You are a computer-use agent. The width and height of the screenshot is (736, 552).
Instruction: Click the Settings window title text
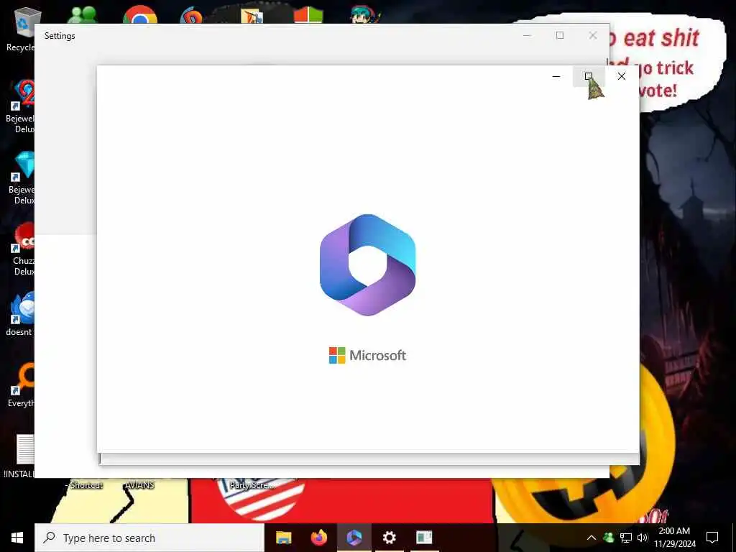60,36
